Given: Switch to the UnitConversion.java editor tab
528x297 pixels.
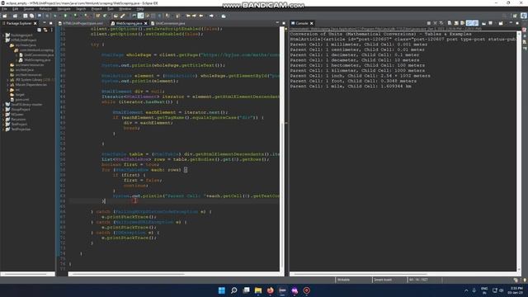Looking at the screenshot, I should pyautogui.click(x=170, y=23).
